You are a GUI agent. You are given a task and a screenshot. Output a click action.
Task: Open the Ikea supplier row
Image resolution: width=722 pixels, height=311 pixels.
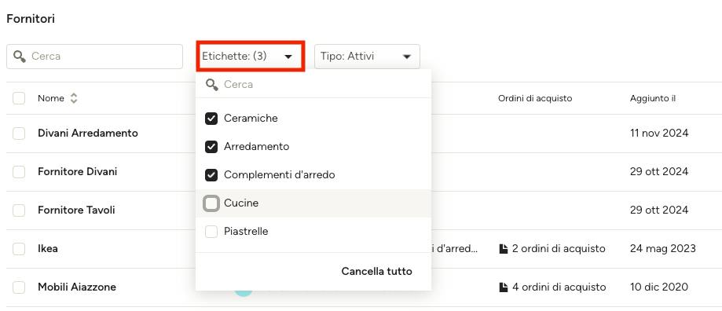(48, 249)
